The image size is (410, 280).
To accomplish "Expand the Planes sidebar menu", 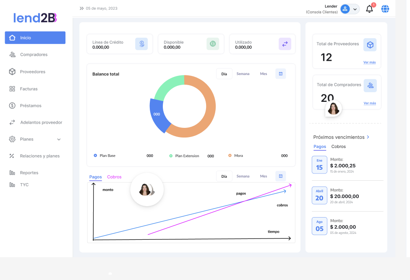I will (x=59, y=139).
